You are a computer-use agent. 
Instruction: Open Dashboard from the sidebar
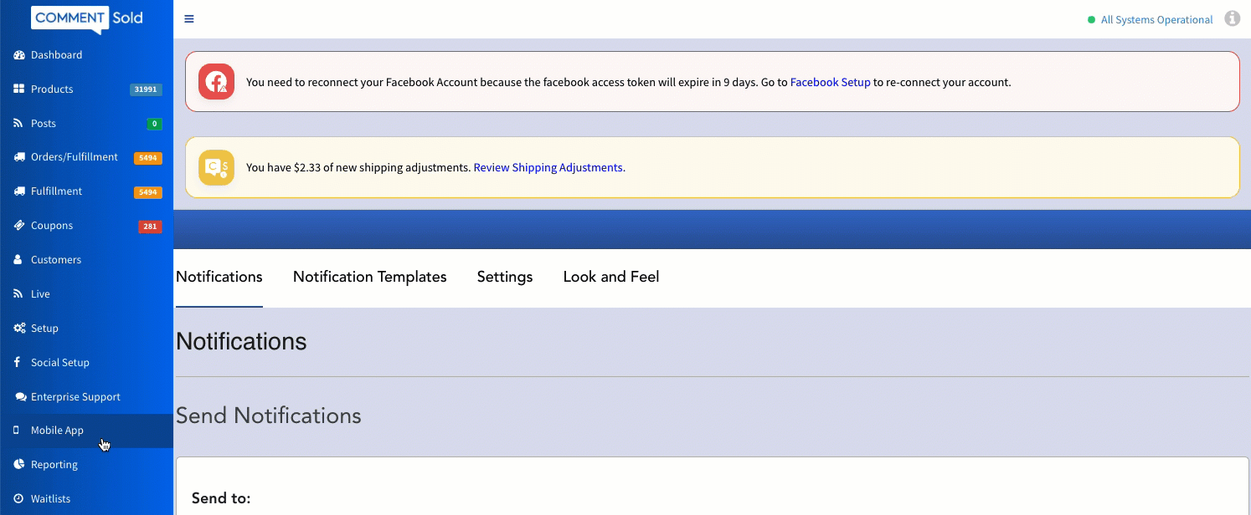[56, 55]
